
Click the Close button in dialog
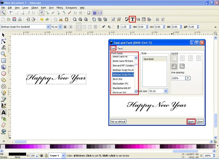(200, 122)
